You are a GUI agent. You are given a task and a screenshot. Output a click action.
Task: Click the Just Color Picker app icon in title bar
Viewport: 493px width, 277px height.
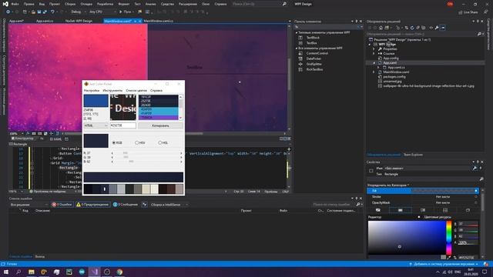(86, 84)
